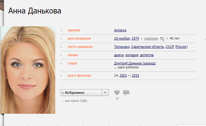Select the детектив genre link
Screen dimensions: 206x126
pos(147,55)
